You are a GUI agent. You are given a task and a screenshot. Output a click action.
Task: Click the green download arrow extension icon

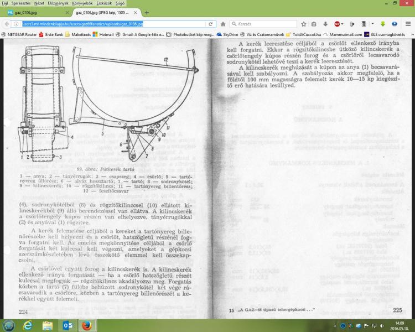[382, 24]
